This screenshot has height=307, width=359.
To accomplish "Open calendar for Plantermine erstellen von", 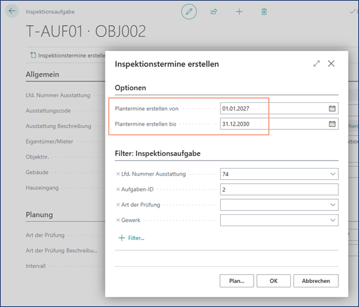I will [x=332, y=109].
